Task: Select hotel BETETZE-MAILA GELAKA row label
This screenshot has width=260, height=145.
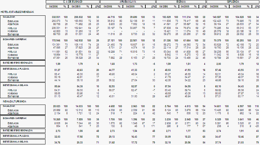Action: [14, 85]
